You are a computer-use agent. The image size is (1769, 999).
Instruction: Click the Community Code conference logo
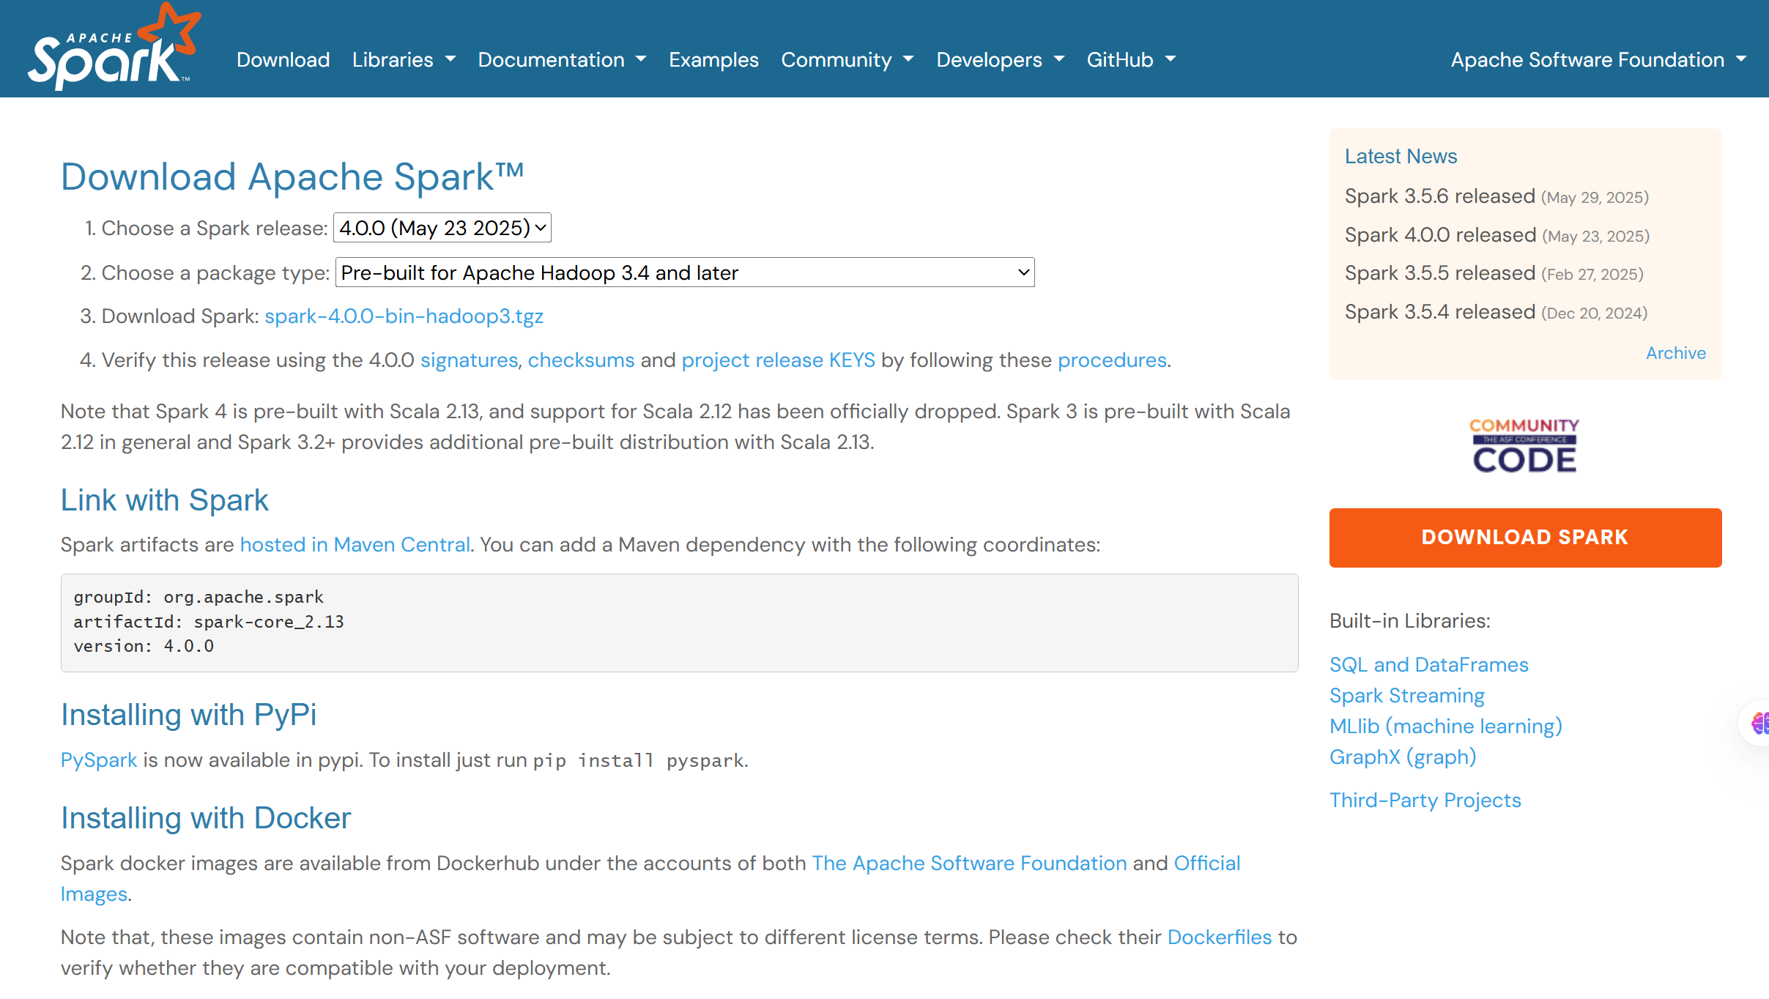point(1524,445)
